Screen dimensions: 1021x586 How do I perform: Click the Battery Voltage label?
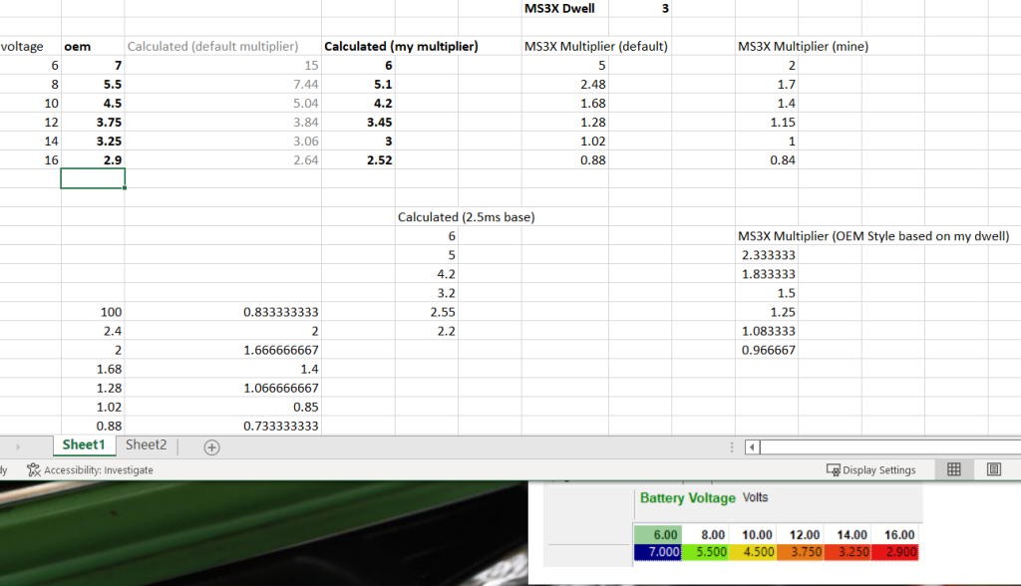(x=688, y=497)
